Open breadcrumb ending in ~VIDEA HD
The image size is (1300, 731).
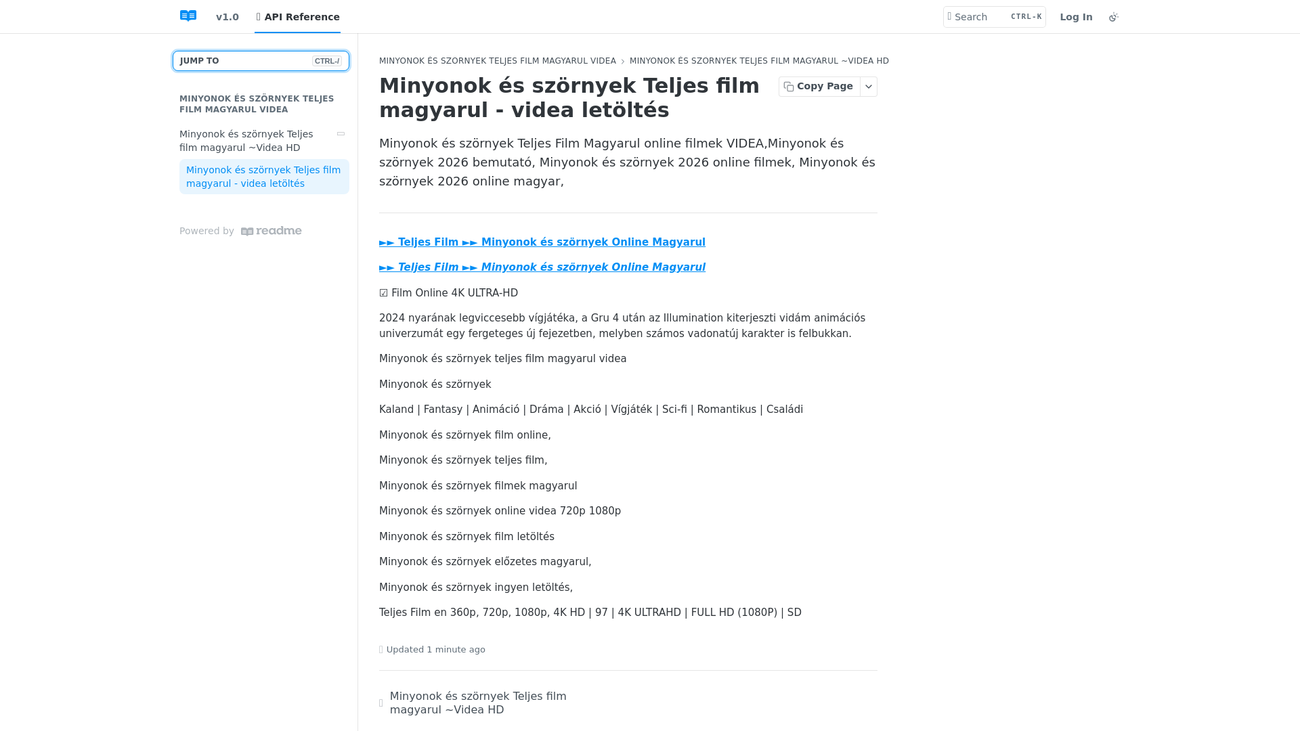pyautogui.click(x=759, y=61)
